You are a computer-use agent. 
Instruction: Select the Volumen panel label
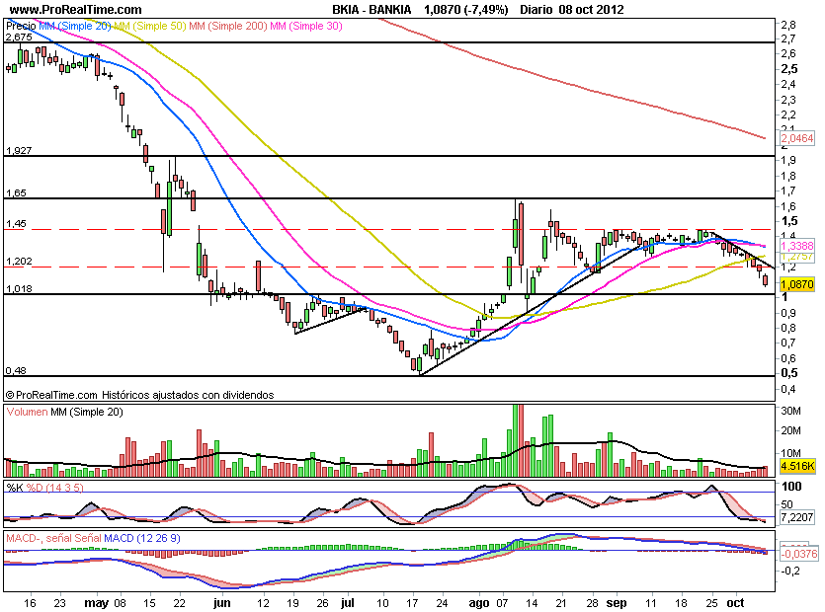(x=27, y=412)
